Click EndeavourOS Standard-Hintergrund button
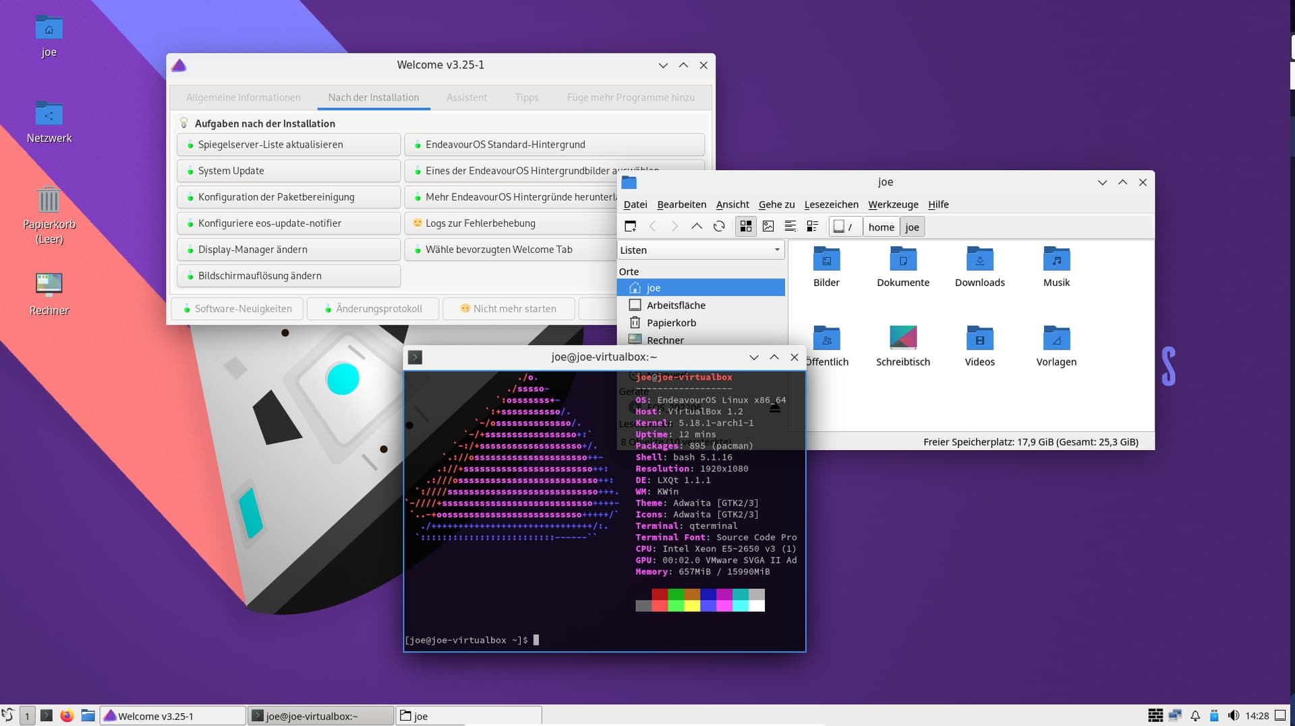1295x726 pixels. point(554,144)
